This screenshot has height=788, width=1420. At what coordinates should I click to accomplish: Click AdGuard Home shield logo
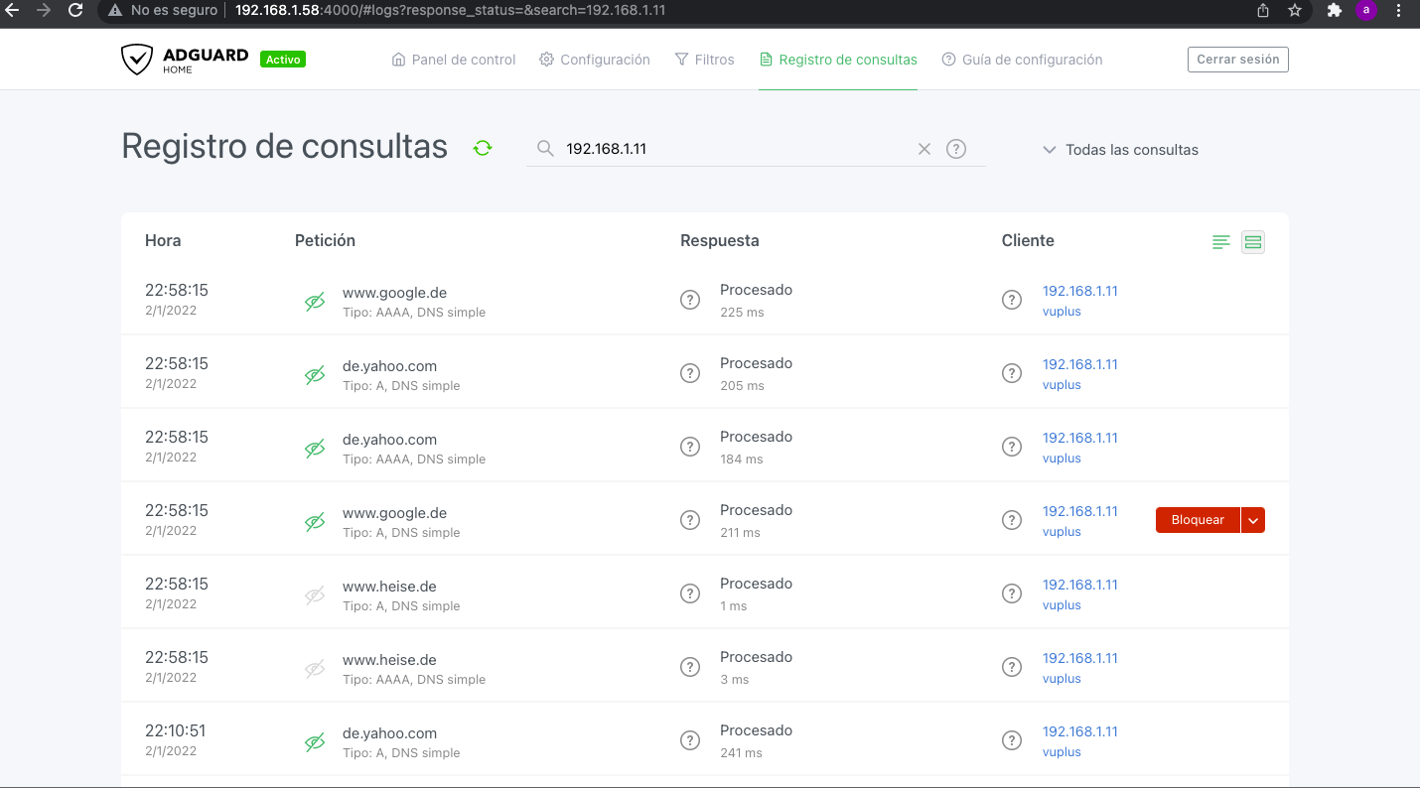(x=136, y=60)
